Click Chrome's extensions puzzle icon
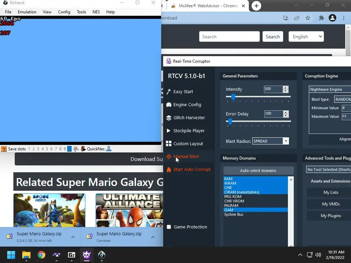 tap(322, 18)
